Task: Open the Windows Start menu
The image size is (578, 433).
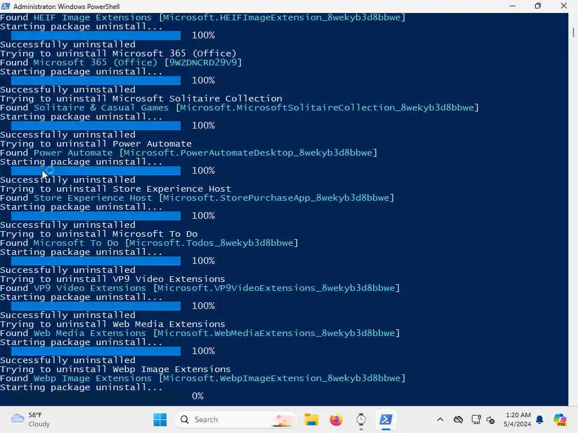Action: point(160,419)
